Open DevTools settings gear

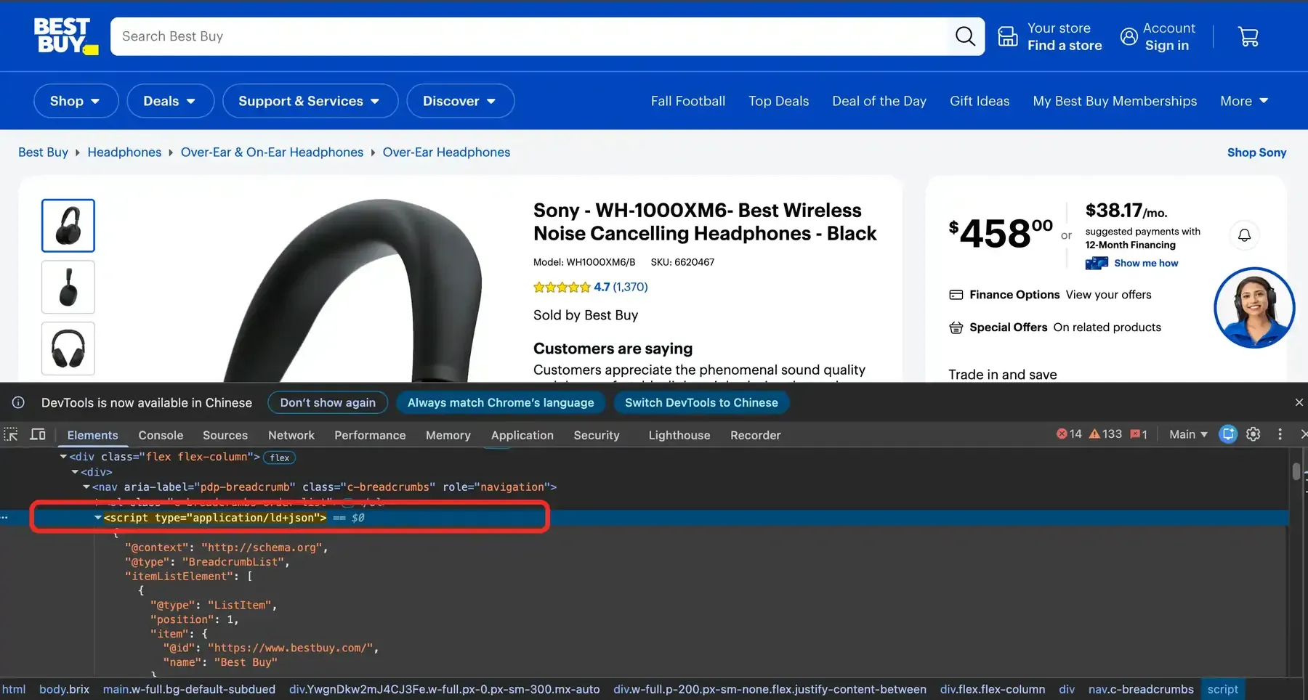[x=1253, y=434]
